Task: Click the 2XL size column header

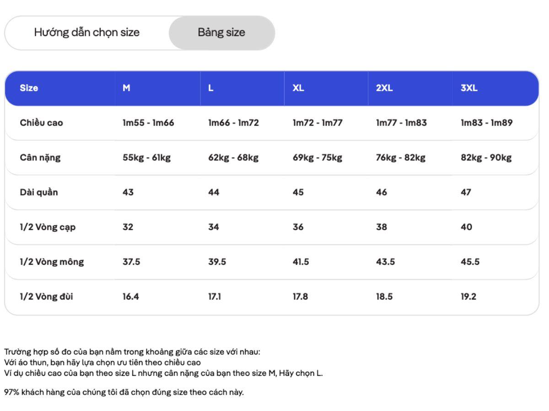Action: point(384,88)
